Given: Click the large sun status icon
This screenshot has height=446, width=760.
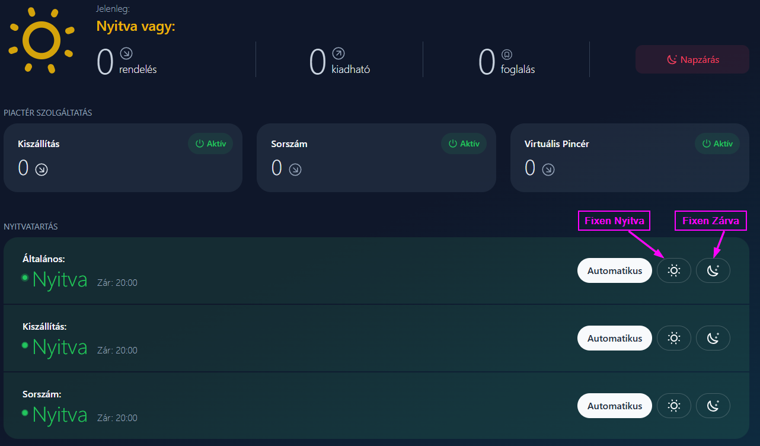Looking at the screenshot, I should pyautogui.click(x=41, y=40).
